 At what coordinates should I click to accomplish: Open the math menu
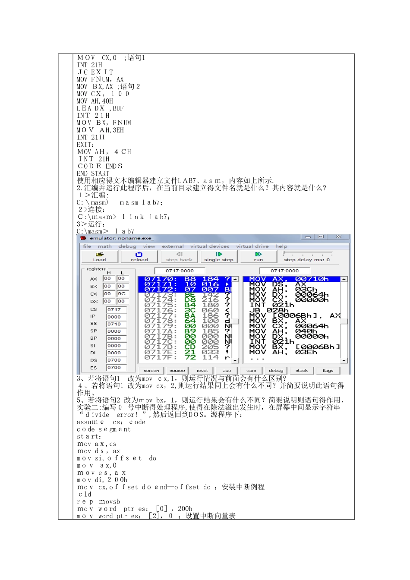104,246
